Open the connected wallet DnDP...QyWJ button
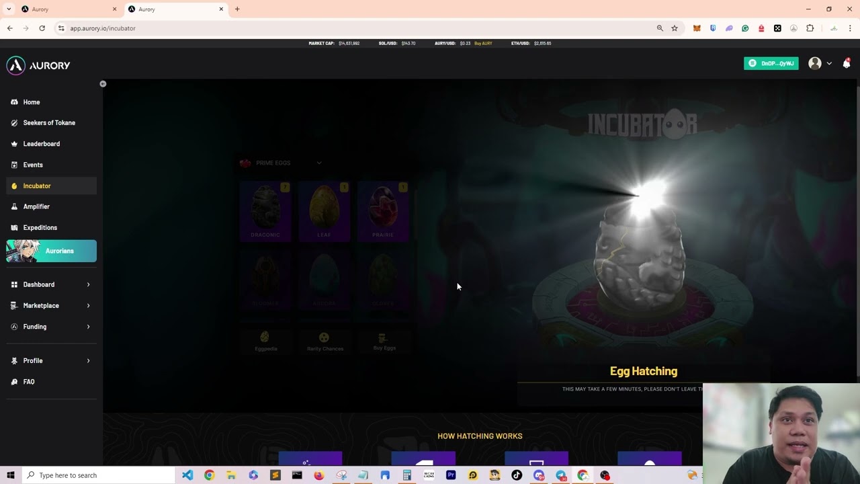Viewport: 860px width, 484px height. 771,63
